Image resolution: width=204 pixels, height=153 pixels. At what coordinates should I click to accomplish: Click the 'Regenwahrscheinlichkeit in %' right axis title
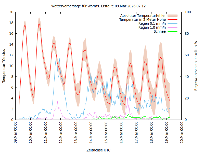196,66
